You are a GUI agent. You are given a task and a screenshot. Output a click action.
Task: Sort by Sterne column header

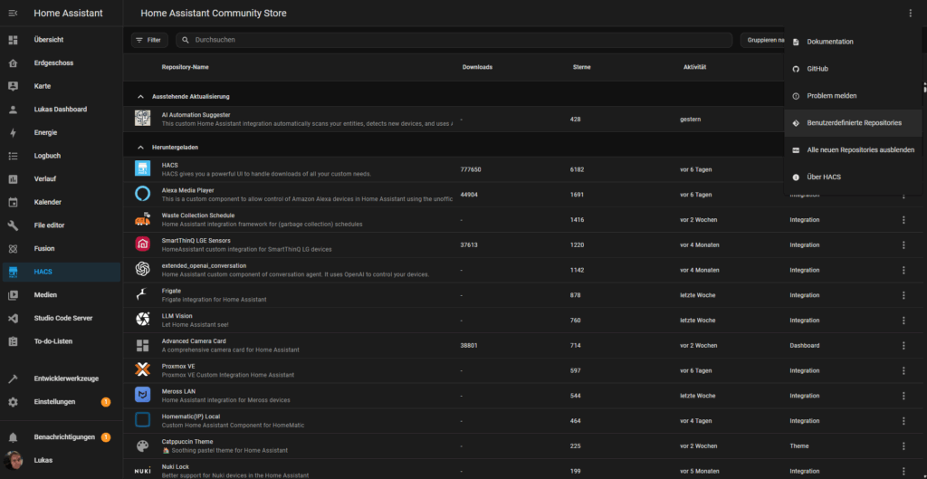pyautogui.click(x=582, y=67)
